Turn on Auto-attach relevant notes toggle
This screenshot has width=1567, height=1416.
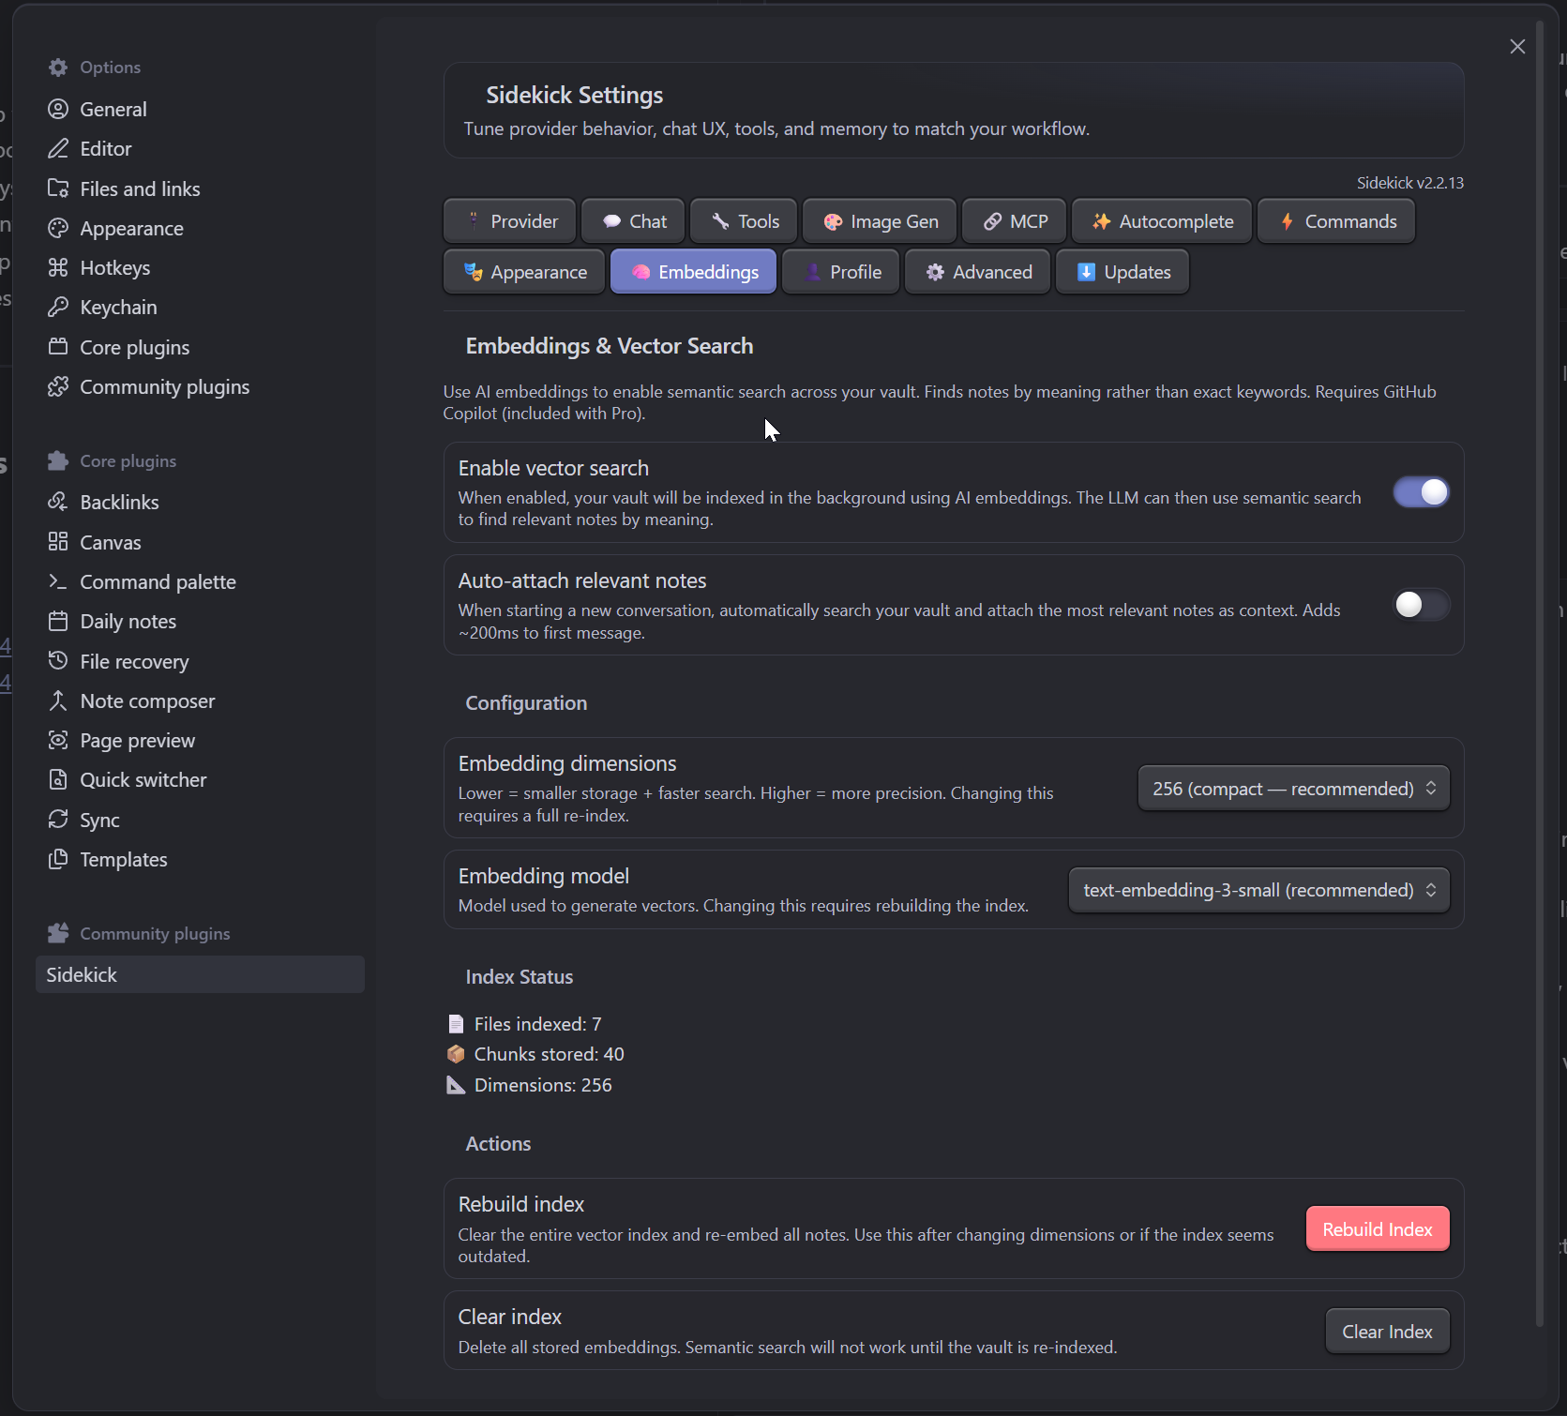[1421, 605]
